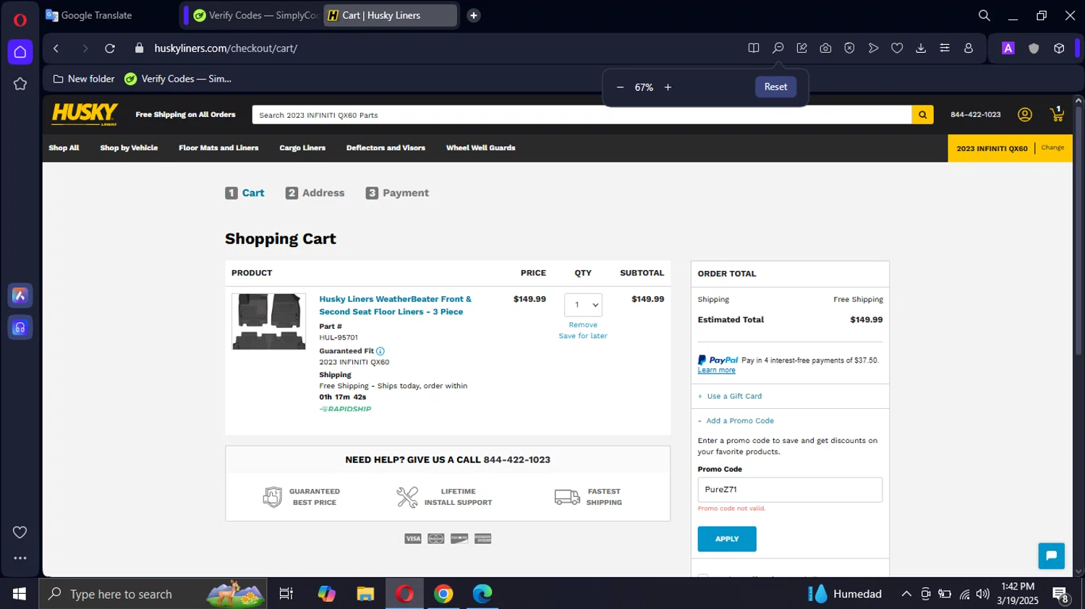Image resolution: width=1085 pixels, height=609 pixels.
Task: Select Cart Husky Liners tab
Action: click(x=390, y=15)
